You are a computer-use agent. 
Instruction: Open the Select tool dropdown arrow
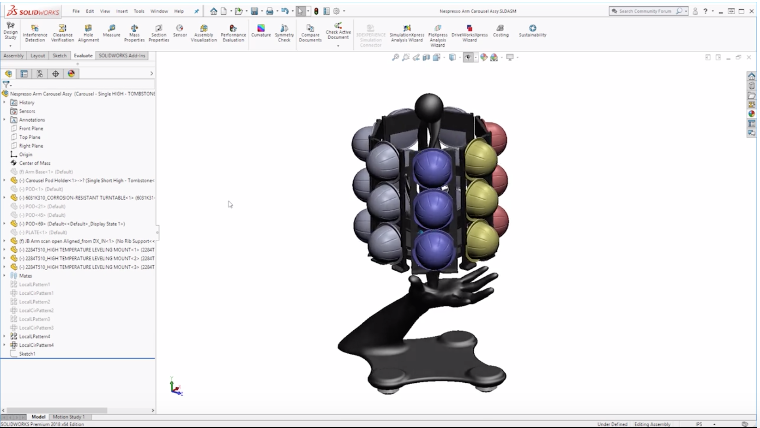(308, 11)
